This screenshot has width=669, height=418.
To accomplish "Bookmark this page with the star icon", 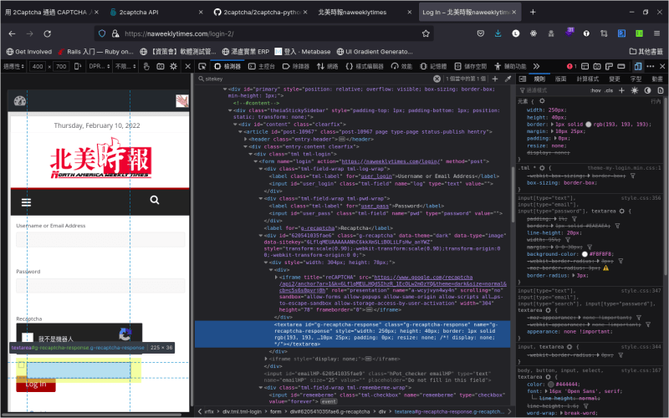I will click(x=426, y=33).
